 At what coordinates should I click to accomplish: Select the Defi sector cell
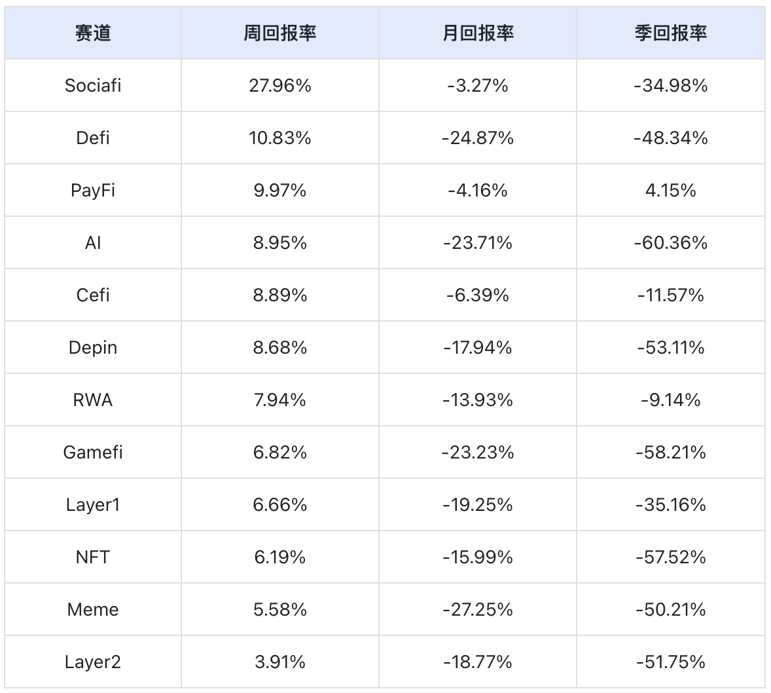tap(93, 138)
